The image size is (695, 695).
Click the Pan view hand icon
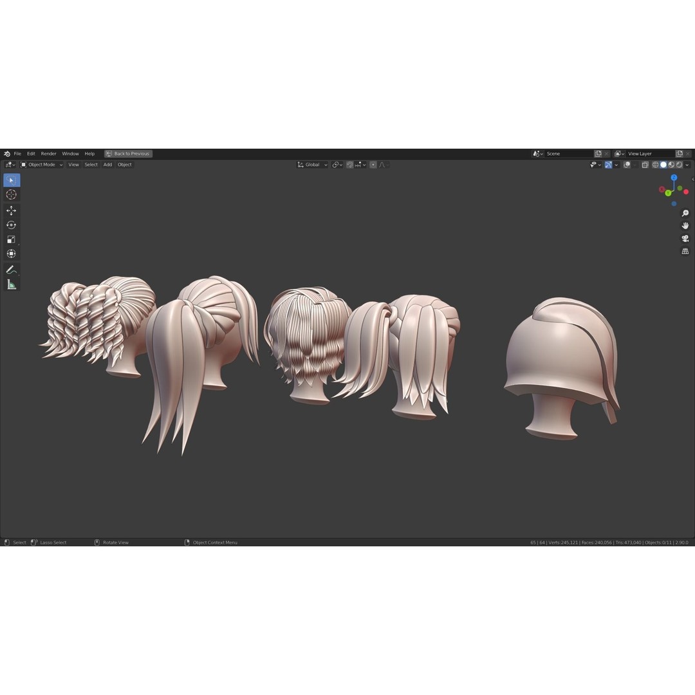[x=685, y=226]
